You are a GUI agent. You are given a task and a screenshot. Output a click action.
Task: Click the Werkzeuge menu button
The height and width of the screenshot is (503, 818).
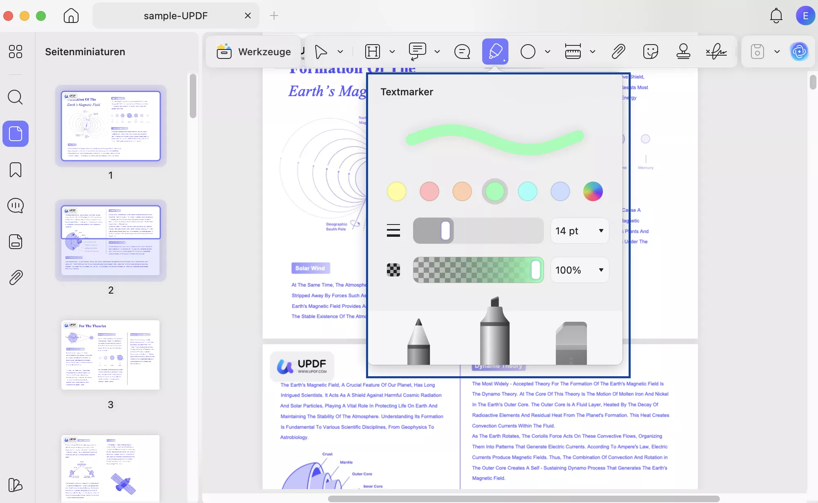253,52
